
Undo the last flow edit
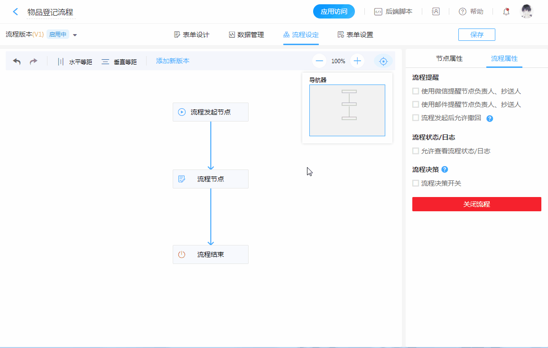(x=17, y=61)
